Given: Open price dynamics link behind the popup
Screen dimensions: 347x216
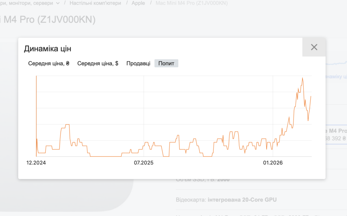Looking at the screenshot, I should click(x=335, y=77).
